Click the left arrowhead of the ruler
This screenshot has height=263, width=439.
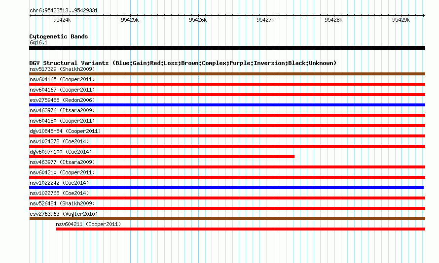[x=31, y=16]
